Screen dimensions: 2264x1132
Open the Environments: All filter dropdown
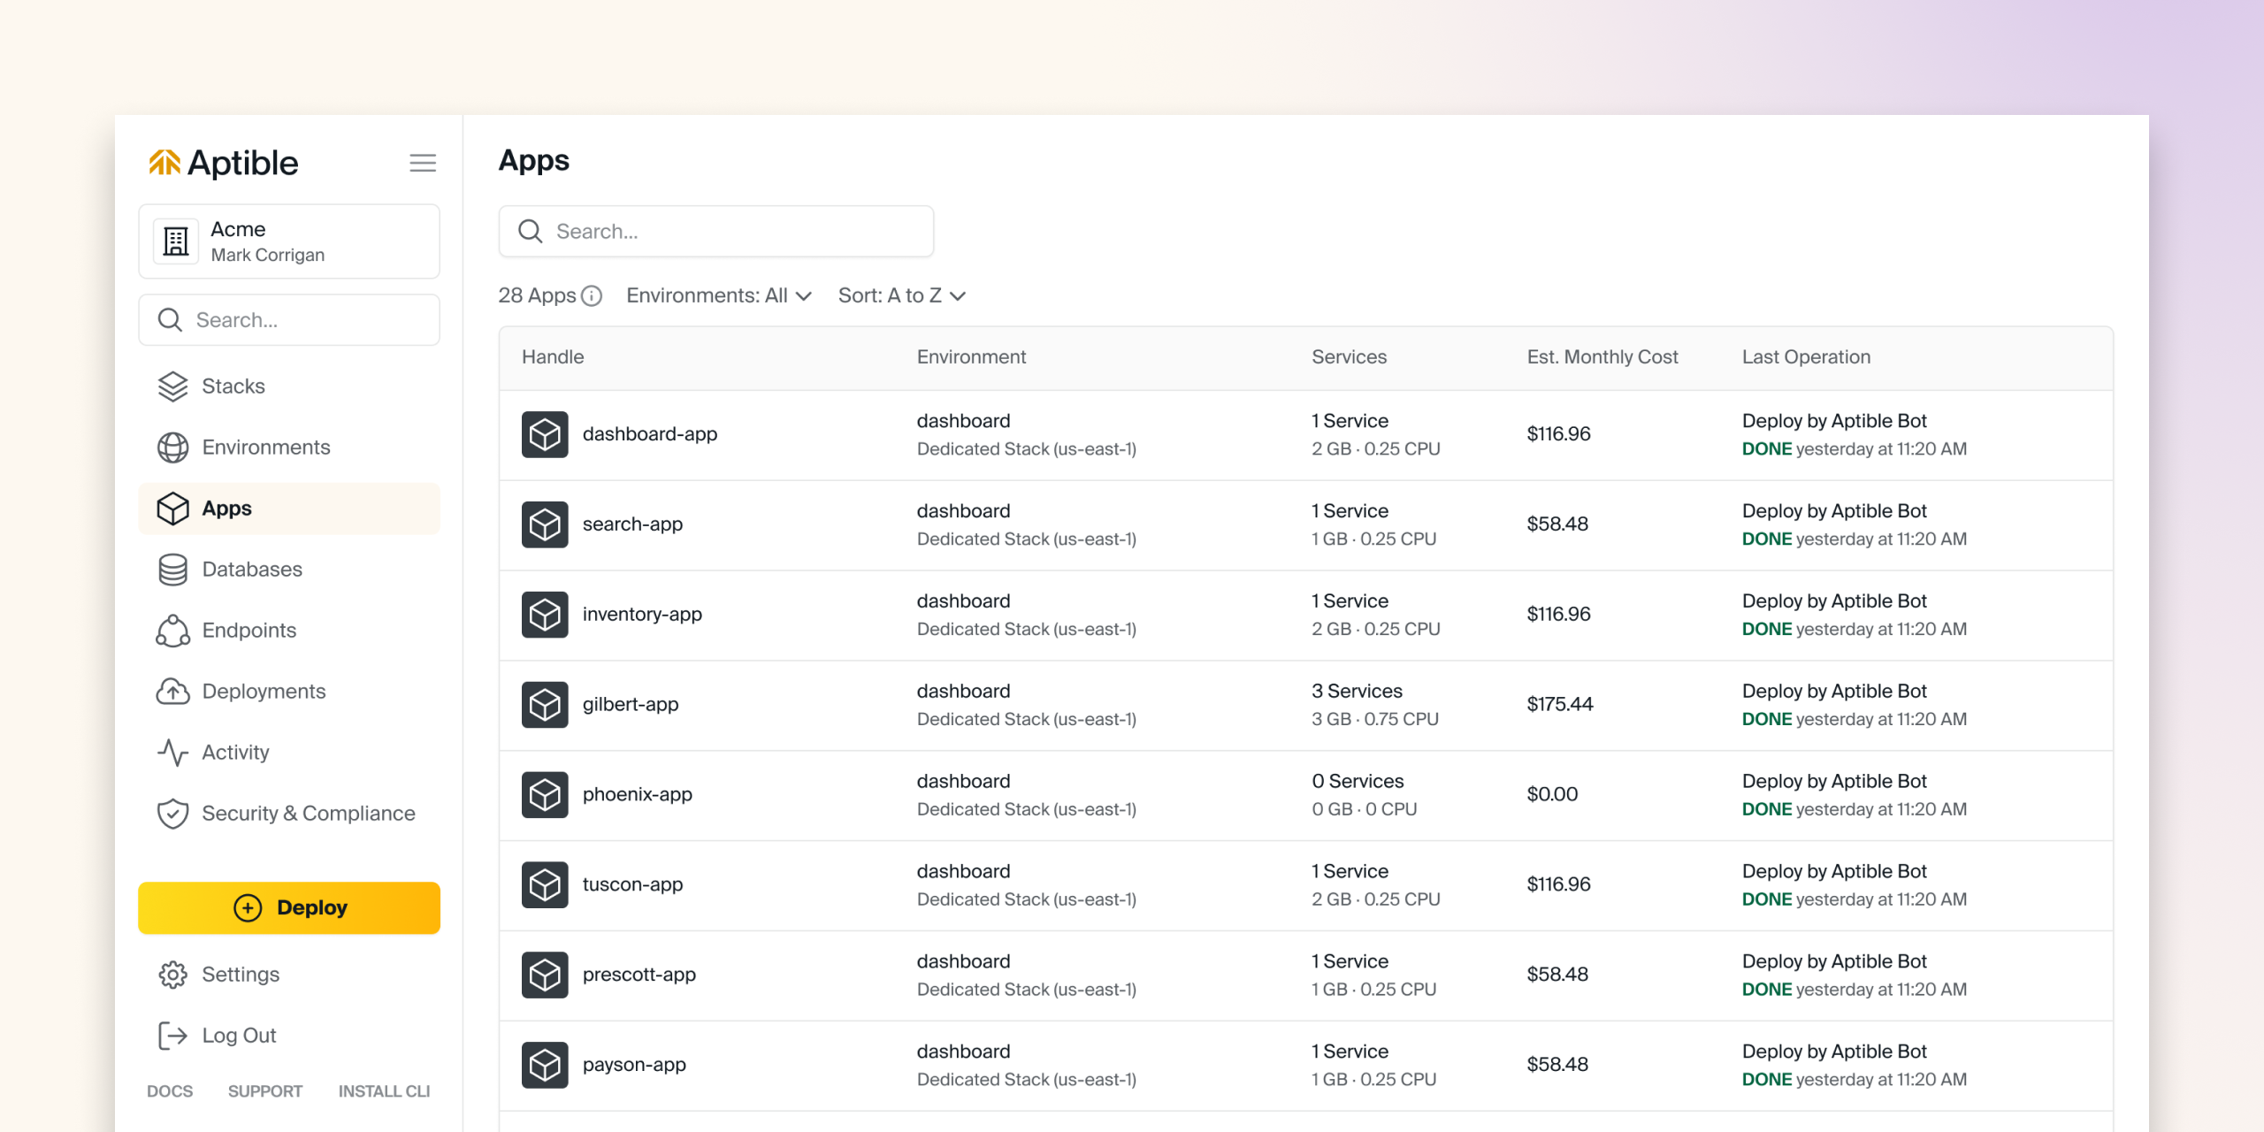tap(718, 296)
